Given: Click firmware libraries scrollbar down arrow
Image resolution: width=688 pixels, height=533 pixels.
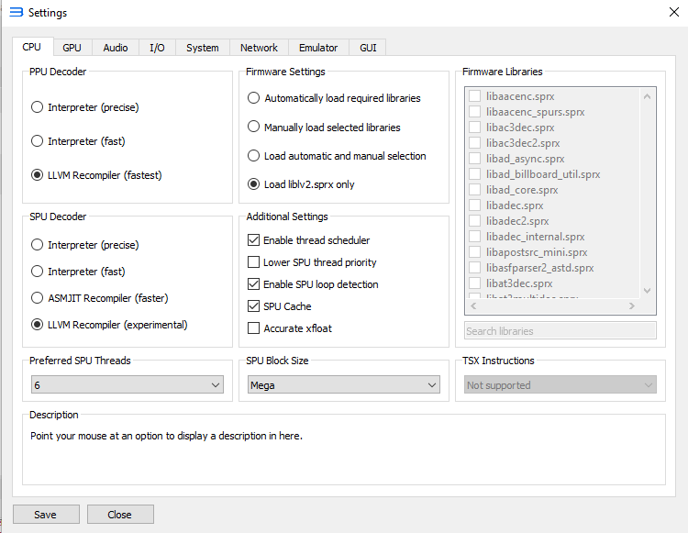Looking at the screenshot, I should click(x=649, y=291).
